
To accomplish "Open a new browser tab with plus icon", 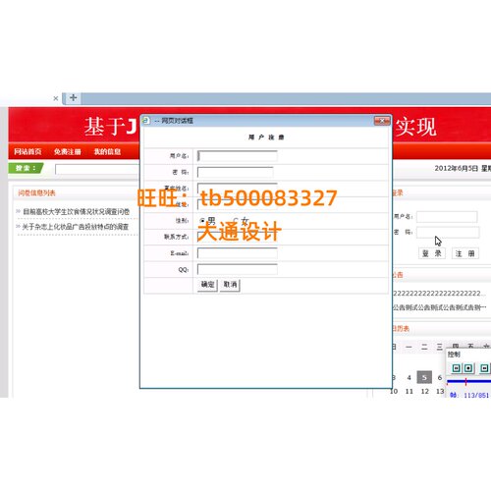I will click(x=73, y=97).
